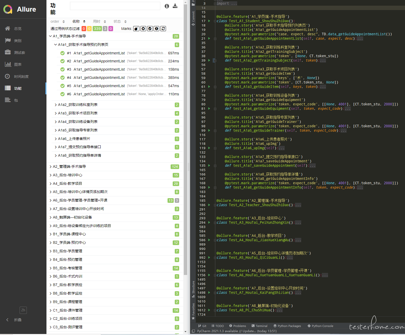Screen dimensions: 405x335
Task: Unfold test_A1a2_getTrainingSubject method body
Action: coord(215,60)
